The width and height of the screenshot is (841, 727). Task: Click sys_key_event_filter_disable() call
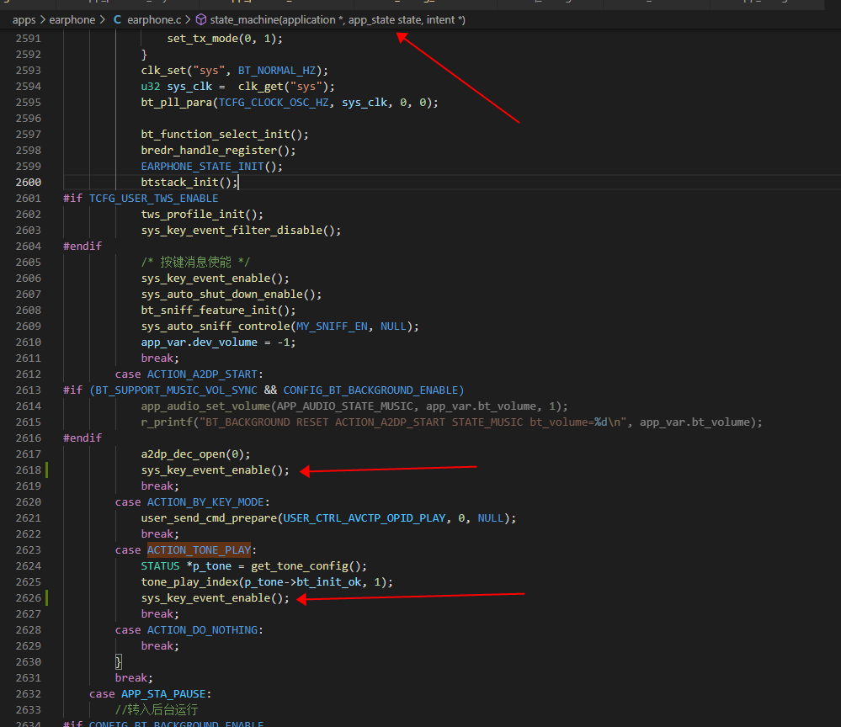click(241, 231)
